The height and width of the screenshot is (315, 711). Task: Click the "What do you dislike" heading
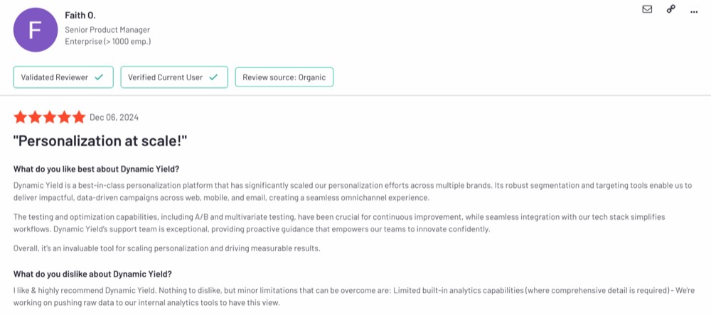point(92,275)
